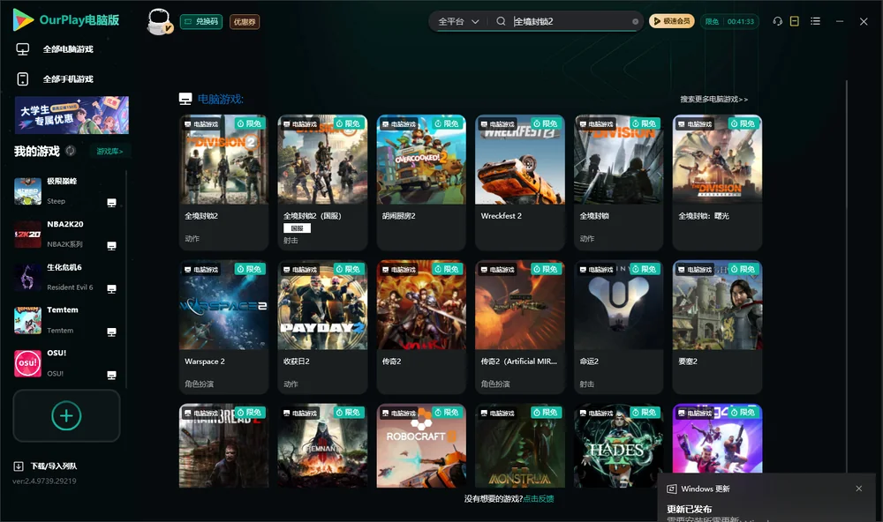The height and width of the screenshot is (522, 883).
Task: Open the Robocraft game card
Action: click(x=421, y=445)
